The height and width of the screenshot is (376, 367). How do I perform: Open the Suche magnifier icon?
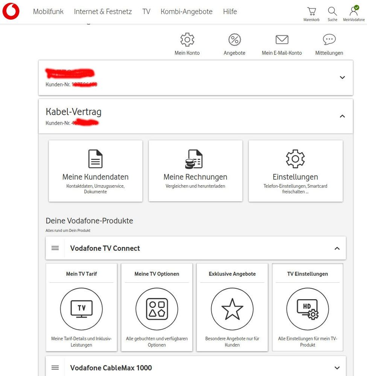point(332,11)
